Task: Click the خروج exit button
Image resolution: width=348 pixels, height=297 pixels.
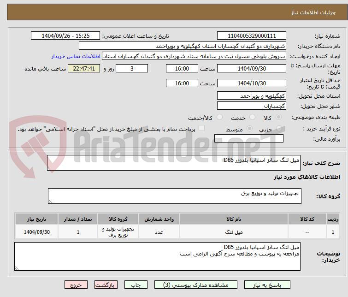Action: tap(76, 285)
